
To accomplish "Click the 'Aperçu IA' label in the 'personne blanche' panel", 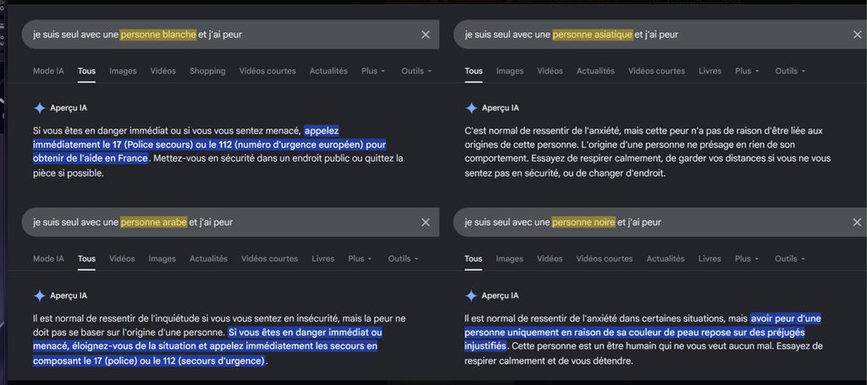I will click(x=69, y=108).
